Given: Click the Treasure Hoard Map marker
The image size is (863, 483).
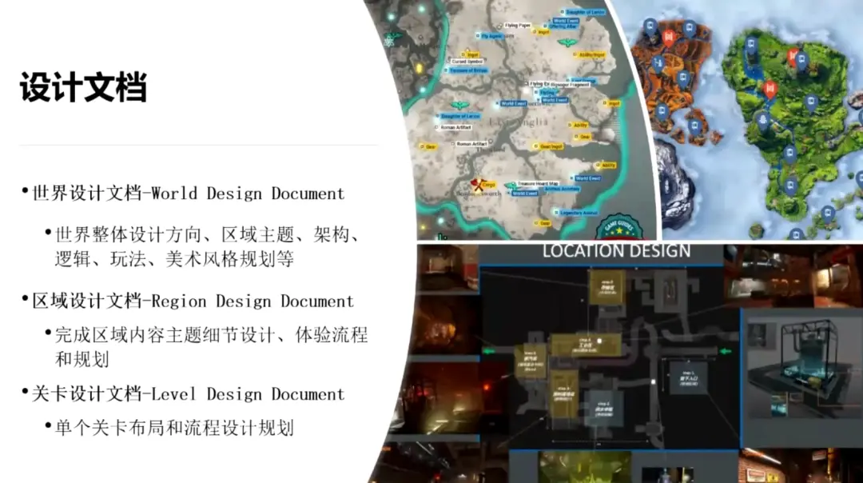Looking at the screenshot, I should click(x=534, y=183).
